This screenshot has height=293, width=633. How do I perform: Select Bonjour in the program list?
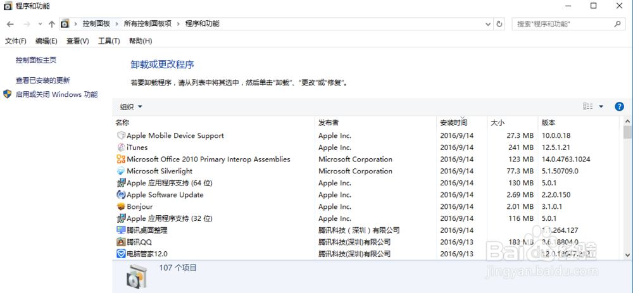[x=140, y=207]
